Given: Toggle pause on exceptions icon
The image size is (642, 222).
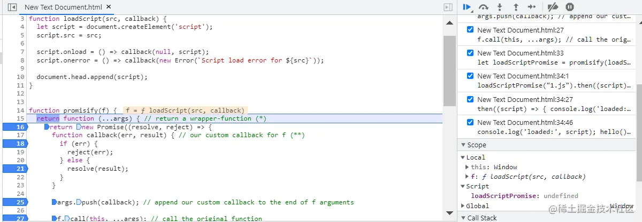Looking at the screenshot, I should tap(570, 7).
